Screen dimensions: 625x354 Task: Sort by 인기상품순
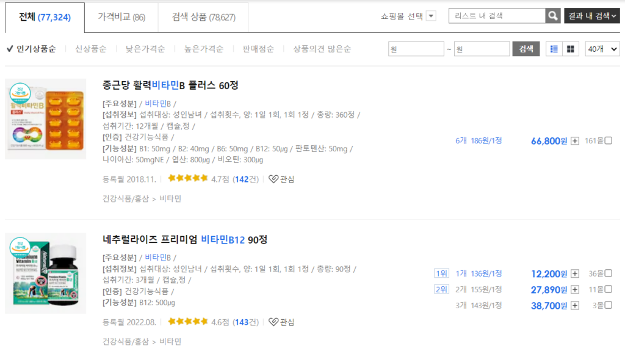(32, 49)
